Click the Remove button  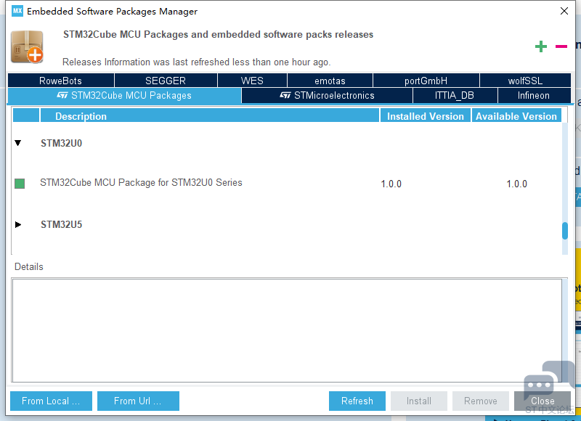481,401
